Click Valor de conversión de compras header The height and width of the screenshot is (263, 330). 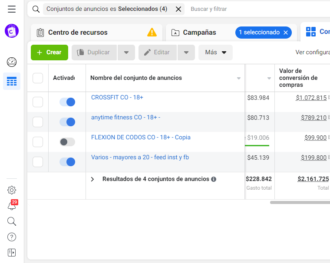[x=298, y=78]
